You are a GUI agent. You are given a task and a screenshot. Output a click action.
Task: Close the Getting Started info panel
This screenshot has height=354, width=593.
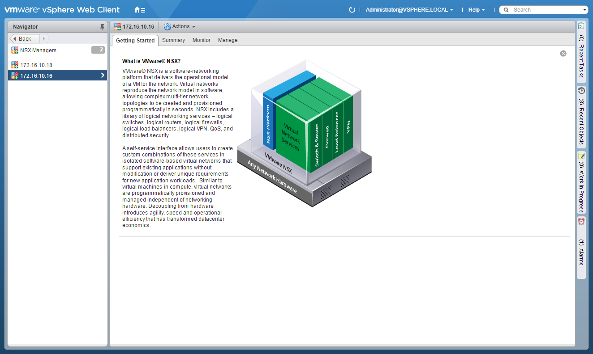point(563,54)
